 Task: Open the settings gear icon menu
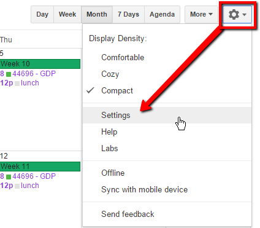coord(237,14)
